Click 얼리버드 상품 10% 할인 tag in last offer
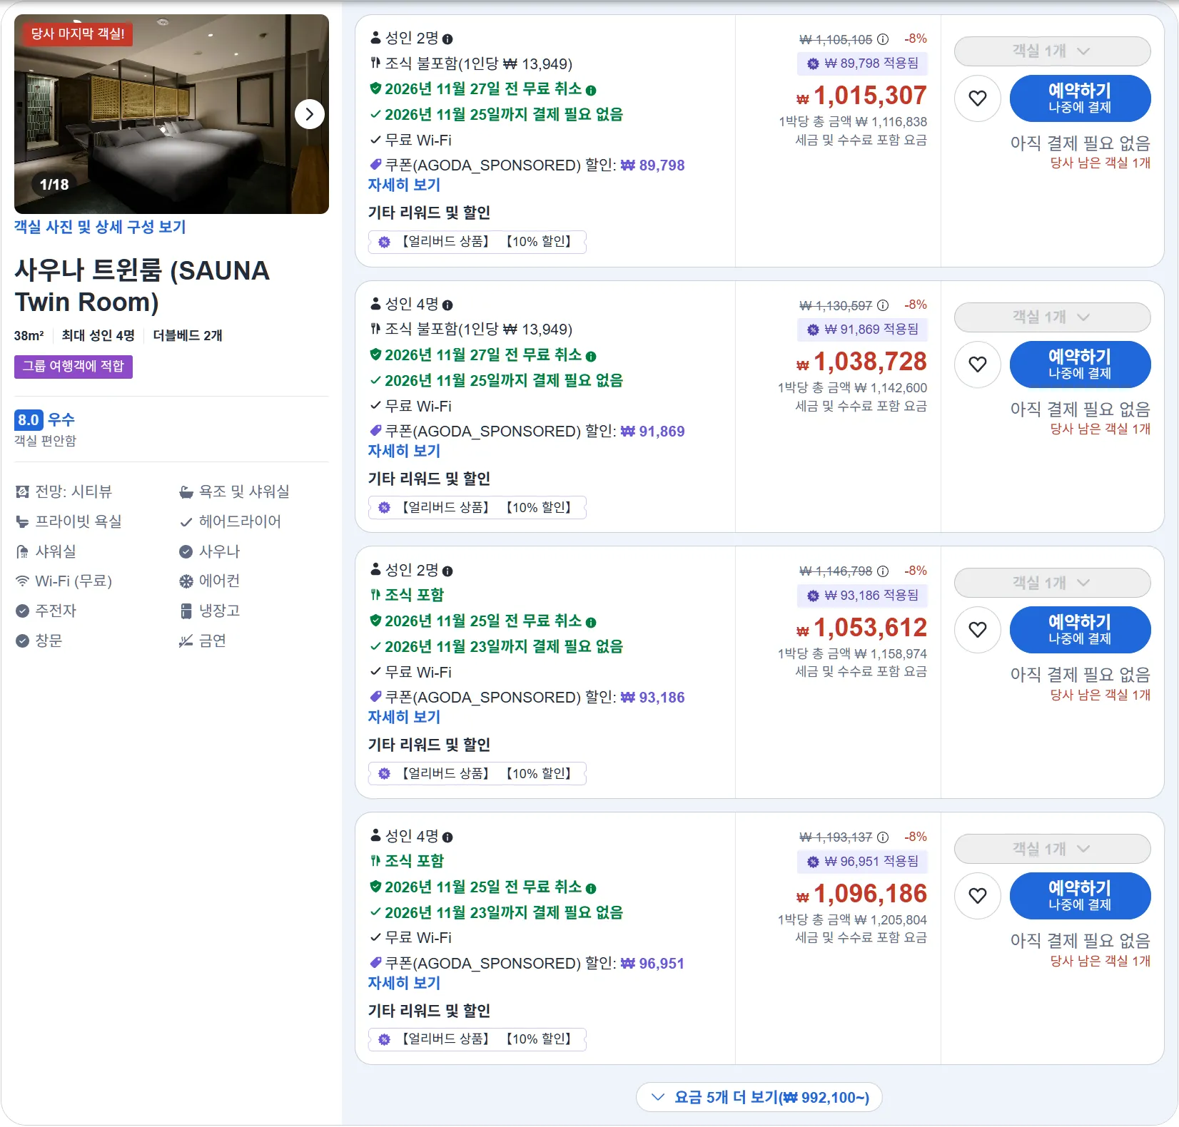This screenshot has height=1127, width=1179. (477, 1039)
